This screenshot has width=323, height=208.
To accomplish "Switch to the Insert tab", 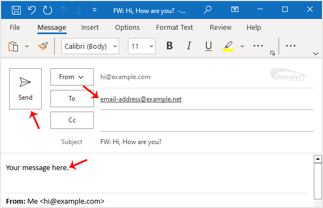I will point(90,28).
